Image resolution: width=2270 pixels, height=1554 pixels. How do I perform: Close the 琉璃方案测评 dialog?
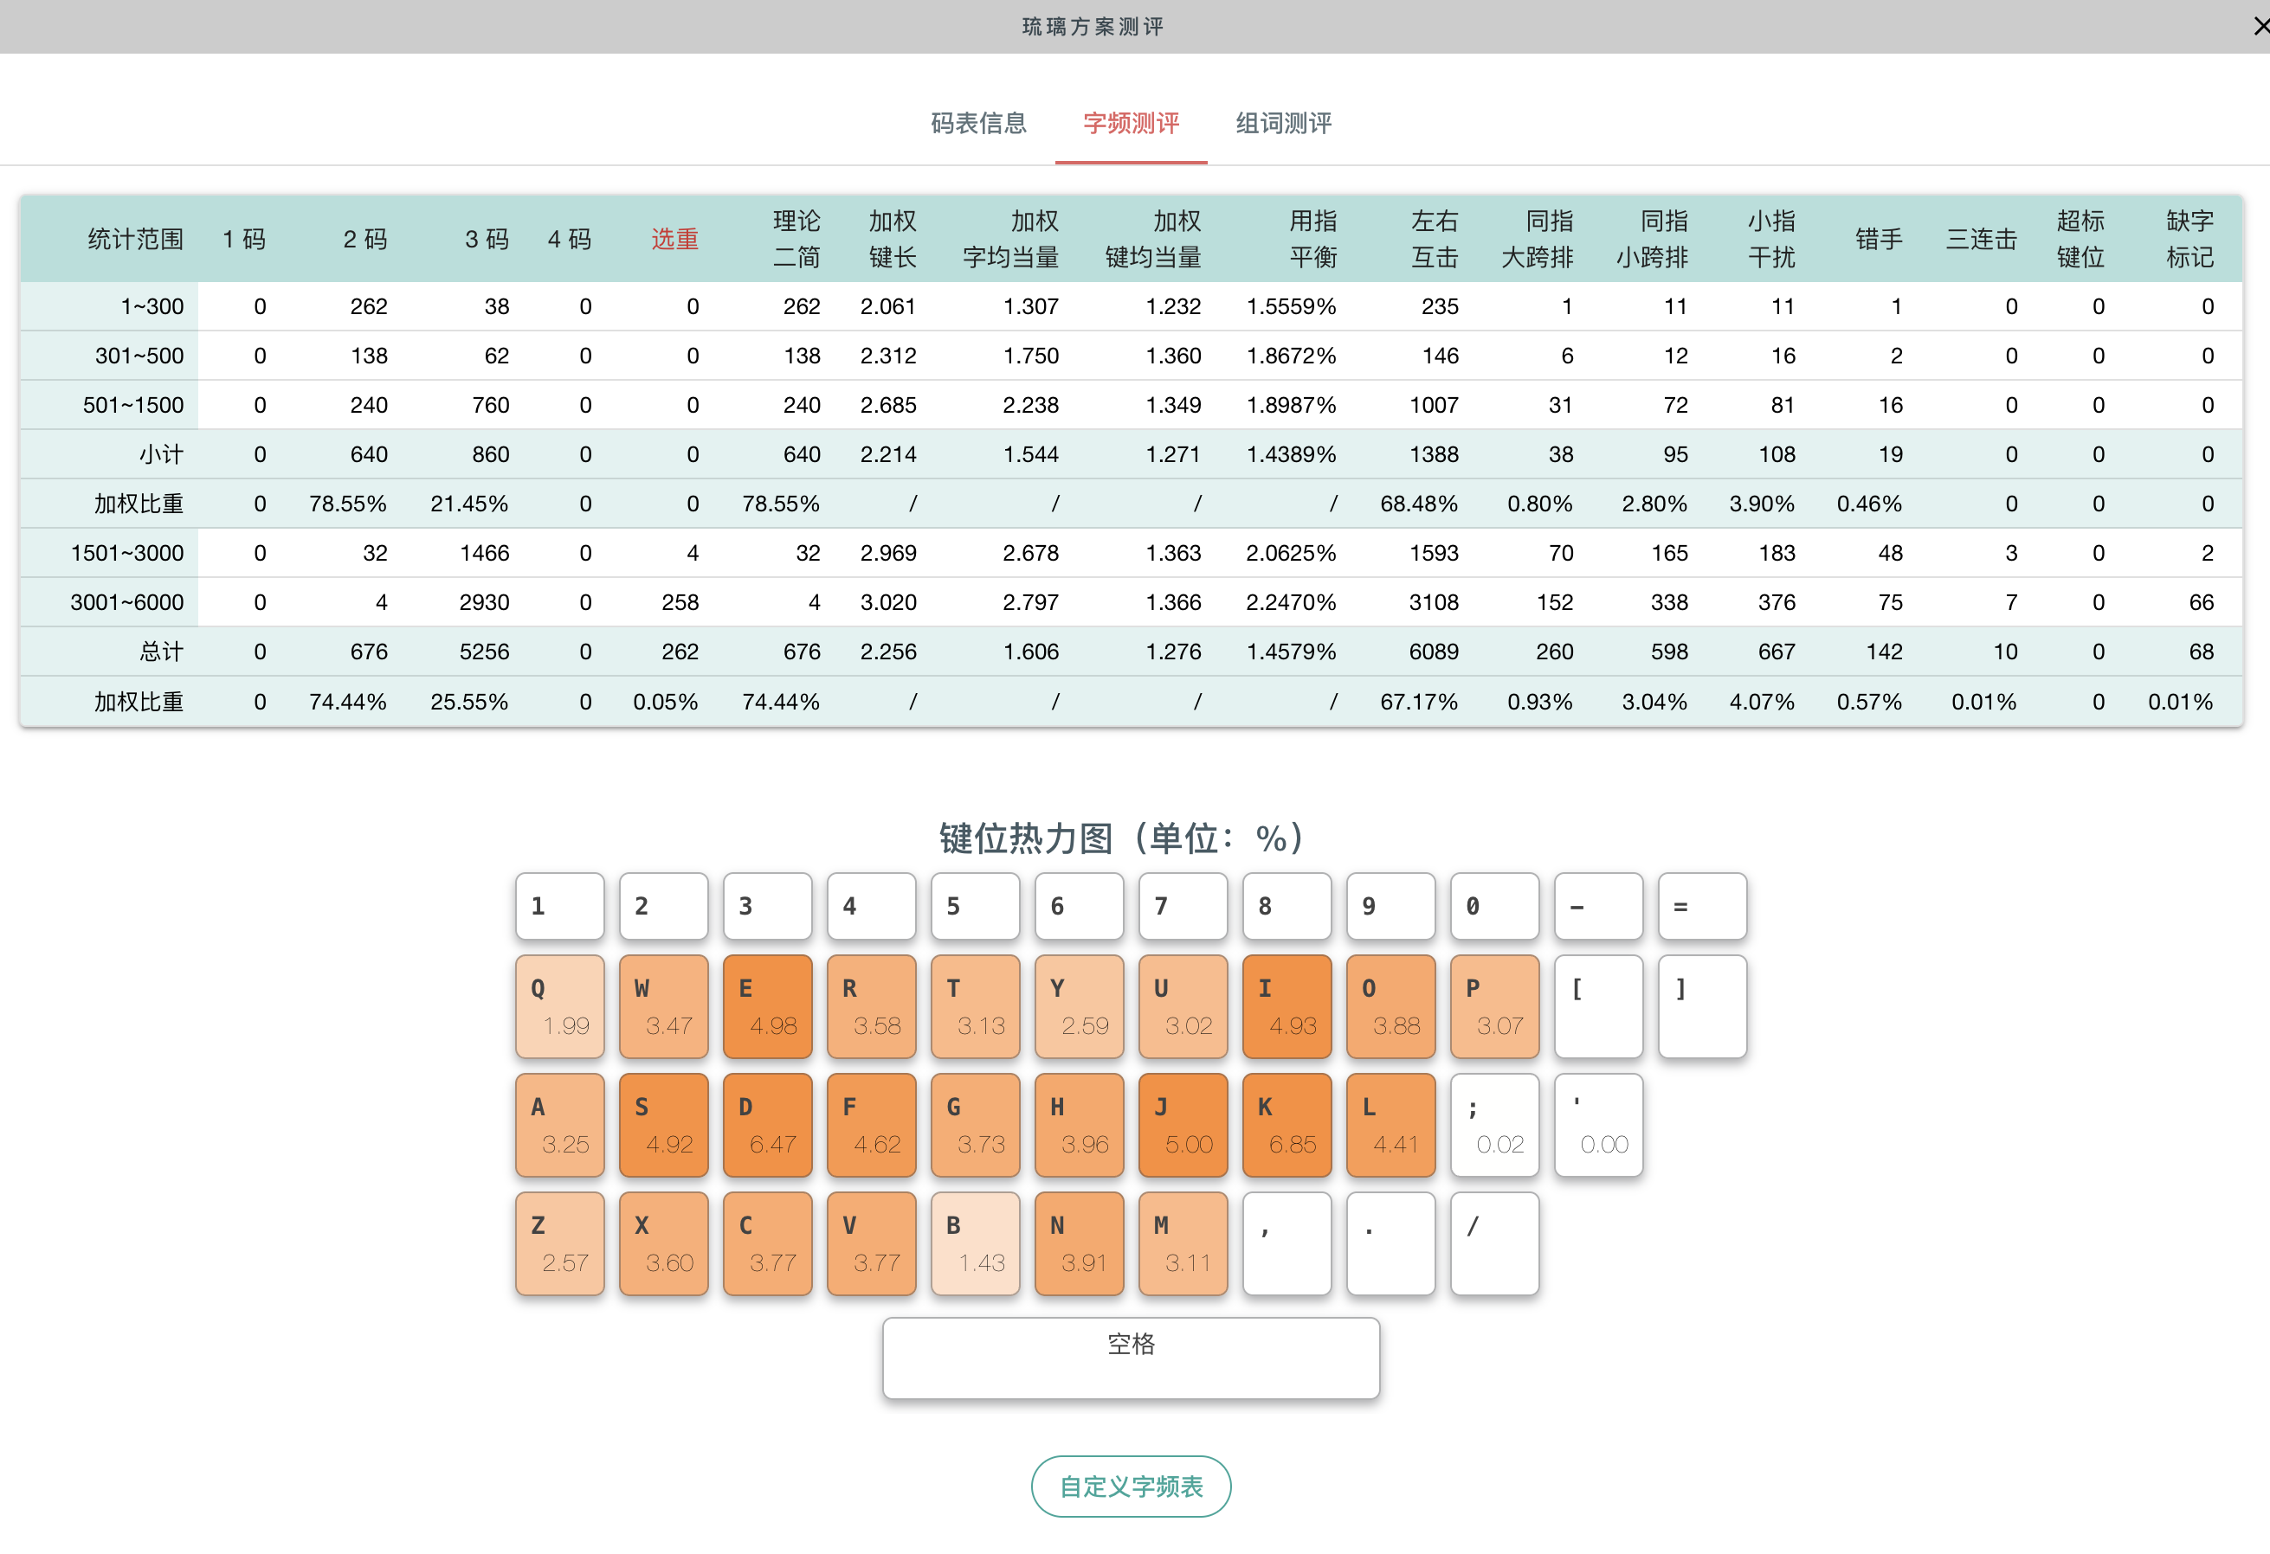click(2257, 26)
